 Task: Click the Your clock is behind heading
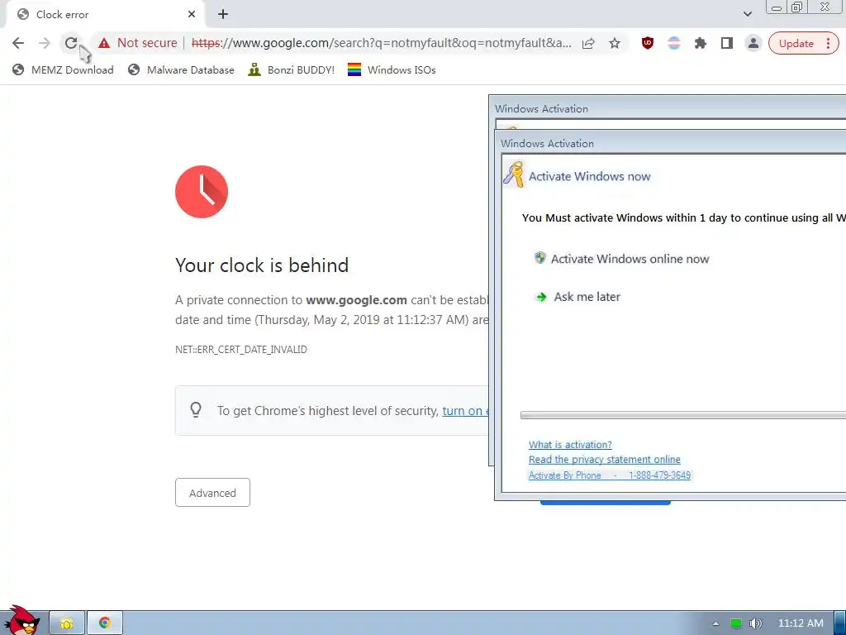click(262, 265)
